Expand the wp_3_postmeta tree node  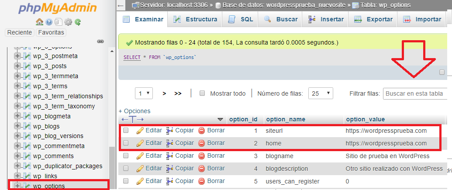pos(17,56)
